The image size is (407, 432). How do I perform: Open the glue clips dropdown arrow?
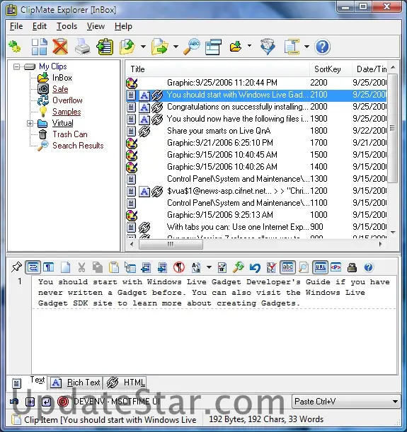(x=307, y=47)
